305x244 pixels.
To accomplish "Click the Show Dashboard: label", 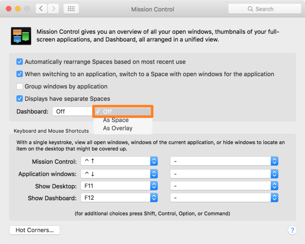I will point(52,198).
